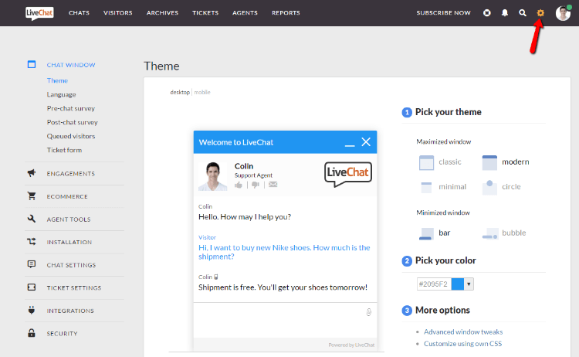Click the Chat Settings bubble icon
Viewport: 579px width, 357px height.
[32, 264]
